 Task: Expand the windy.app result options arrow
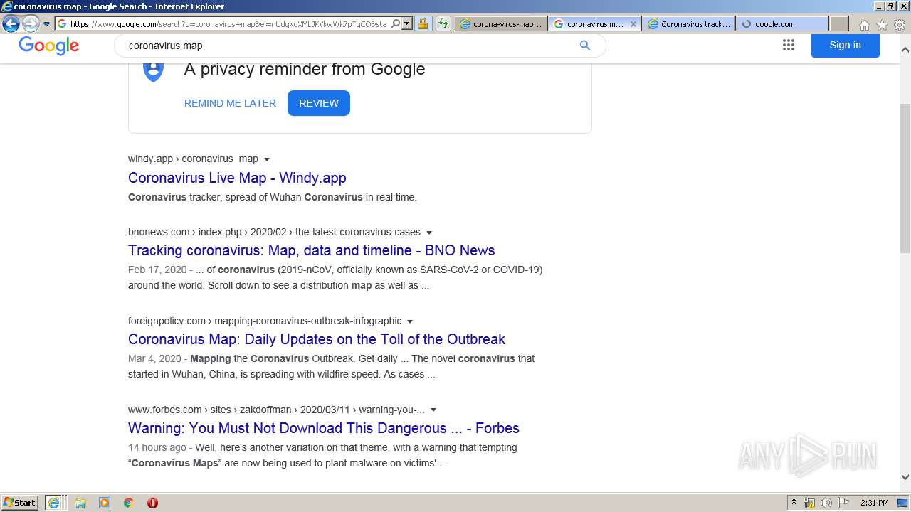click(x=267, y=159)
